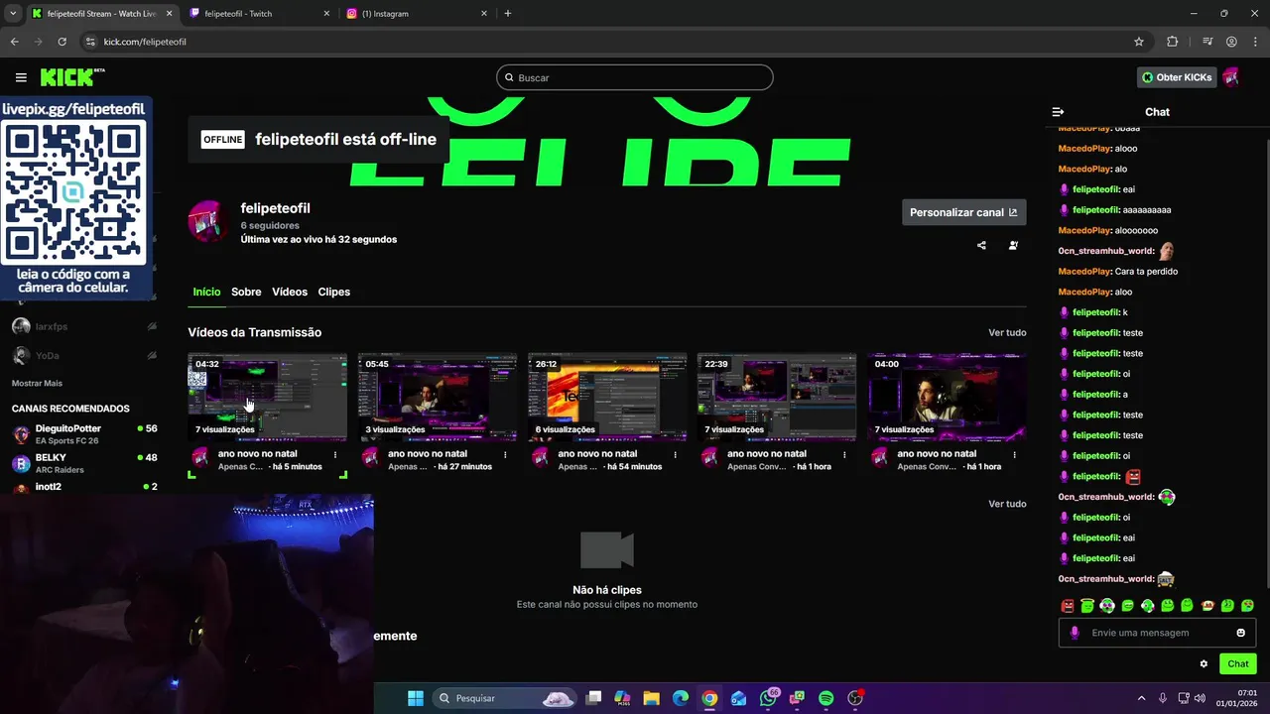The width and height of the screenshot is (1270, 714).
Task: Open recommended channel BELKY
Action: pos(83,463)
